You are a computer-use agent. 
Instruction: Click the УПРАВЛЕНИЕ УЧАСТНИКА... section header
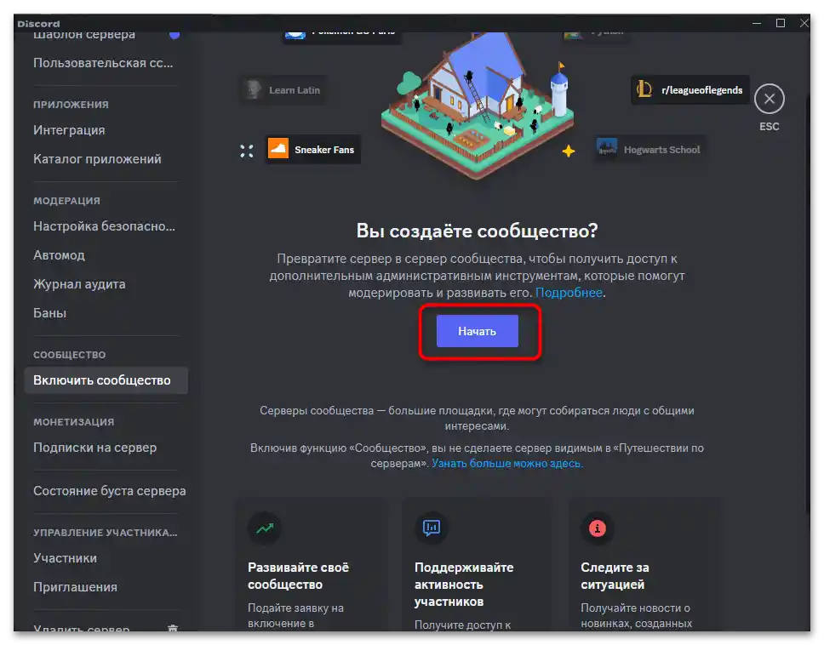[105, 532]
